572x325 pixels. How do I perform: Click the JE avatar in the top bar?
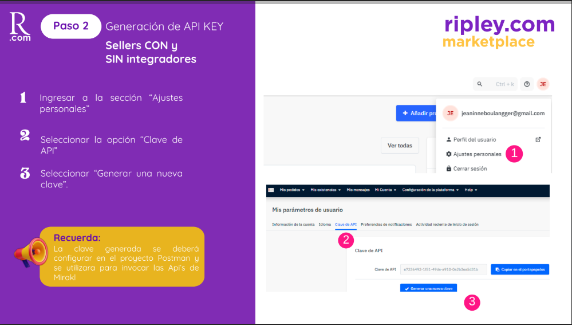tap(543, 84)
